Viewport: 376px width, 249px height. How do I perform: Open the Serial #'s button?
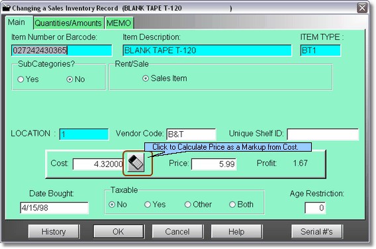pyautogui.click(x=317, y=232)
